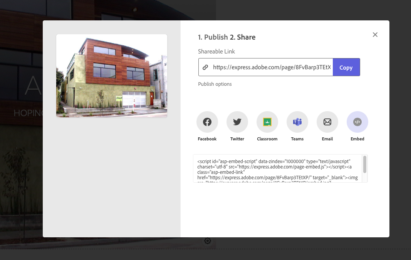
Task: Post to Google Classroom
Action: (x=267, y=122)
